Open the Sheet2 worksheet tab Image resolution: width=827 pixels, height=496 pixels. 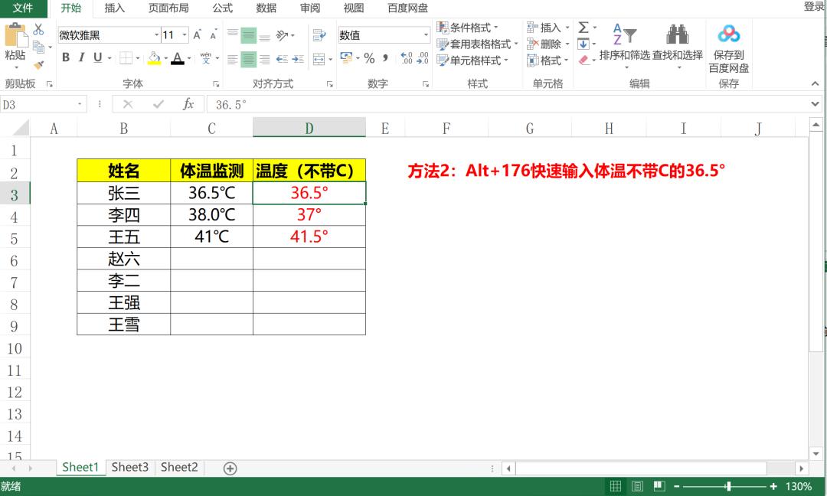click(178, 467)
